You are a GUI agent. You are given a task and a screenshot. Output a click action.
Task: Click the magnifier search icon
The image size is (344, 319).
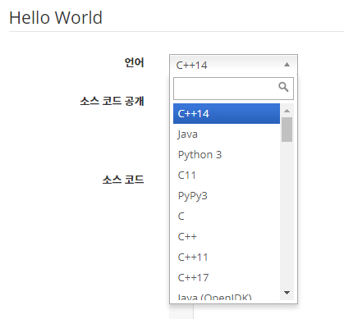283,87
